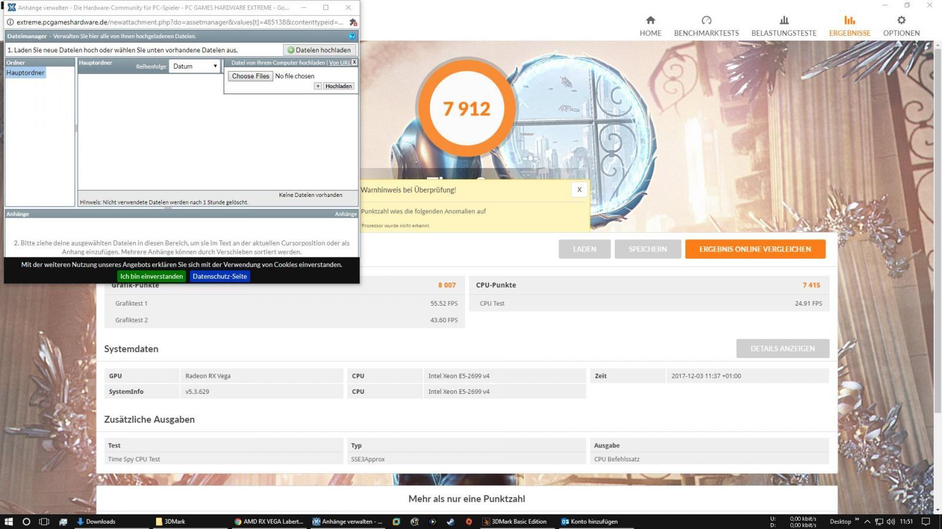Click the 7 912 score circle
The width and height of the screenshot is (942, 529).
pos(466,108)
